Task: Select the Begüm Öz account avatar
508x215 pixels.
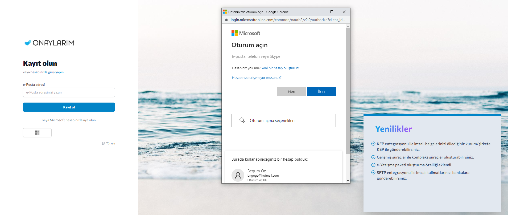Action: tap(238, 175)
